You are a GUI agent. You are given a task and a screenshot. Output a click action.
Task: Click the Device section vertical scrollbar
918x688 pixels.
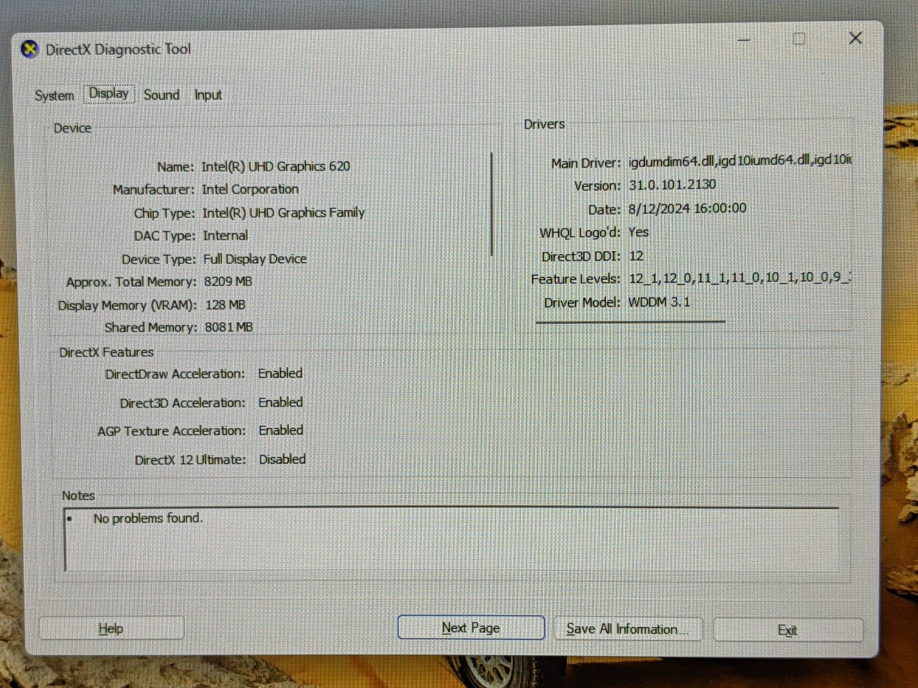(x=492, y=204)
